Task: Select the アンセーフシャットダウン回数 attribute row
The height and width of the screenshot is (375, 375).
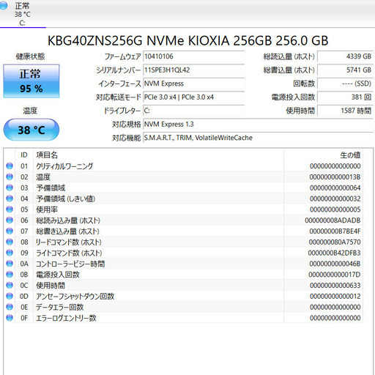Action: (184, 296)
